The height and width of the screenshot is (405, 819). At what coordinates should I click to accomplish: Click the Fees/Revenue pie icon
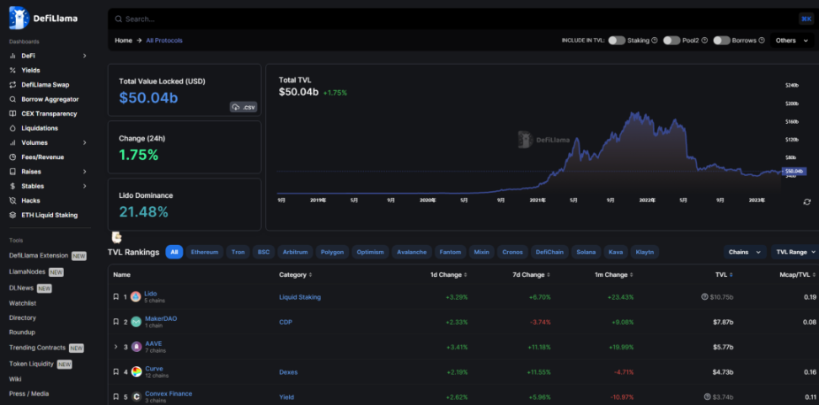coord(13,157)
